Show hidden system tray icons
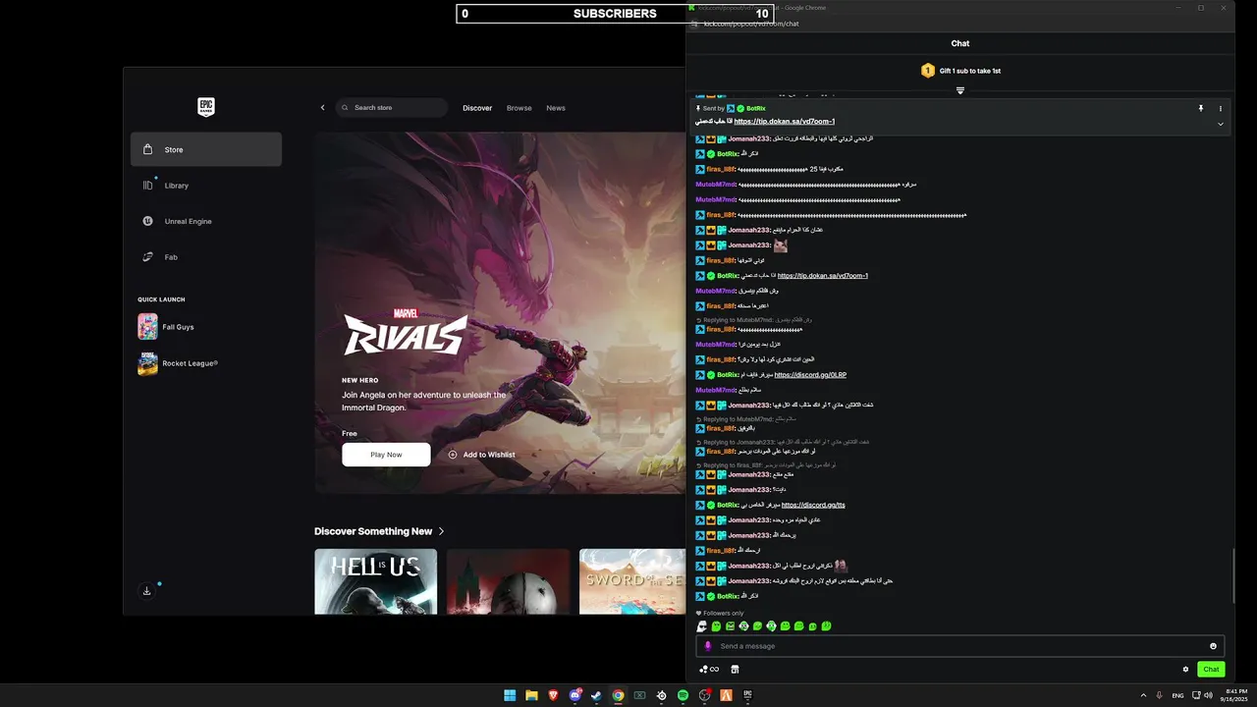This screenshot has height=707, width=1257. pos(1143,695)
